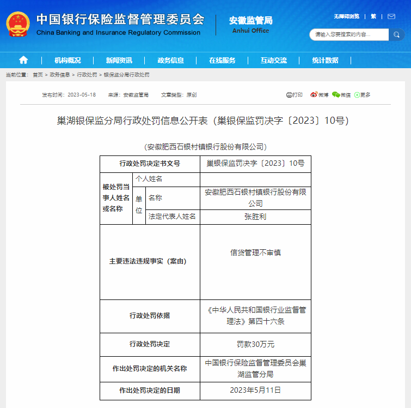Open 统计数据 menu
The image size is (411, 408).
326,61
